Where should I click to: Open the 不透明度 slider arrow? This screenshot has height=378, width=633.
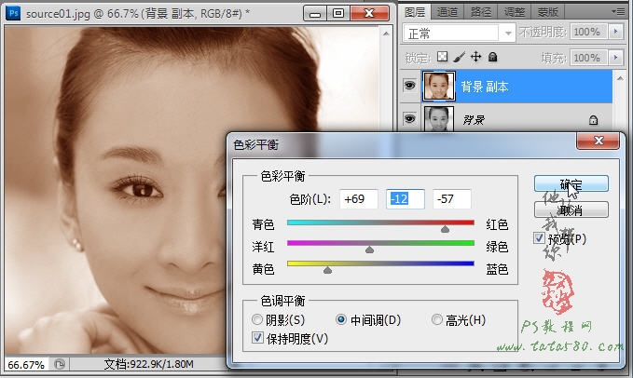tap(615, 32)
